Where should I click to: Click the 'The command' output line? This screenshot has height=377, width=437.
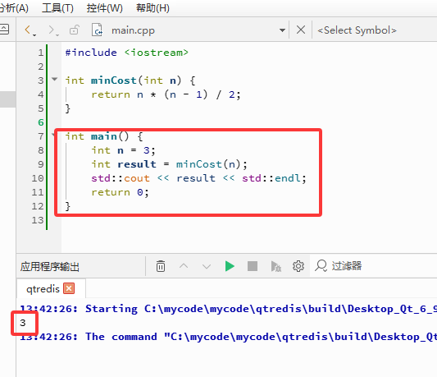click(228, 337)
